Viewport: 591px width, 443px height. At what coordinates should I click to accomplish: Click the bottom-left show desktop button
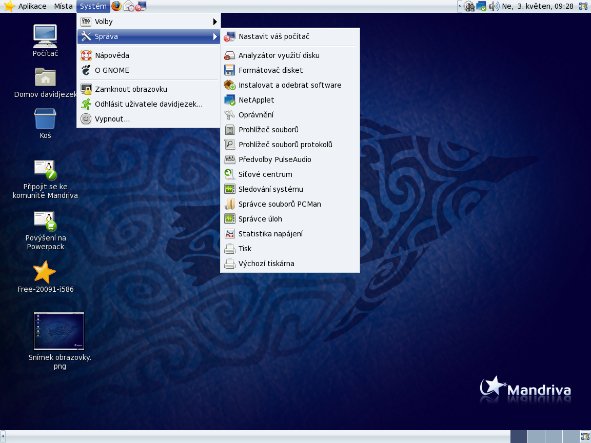(x=3, y=437)
